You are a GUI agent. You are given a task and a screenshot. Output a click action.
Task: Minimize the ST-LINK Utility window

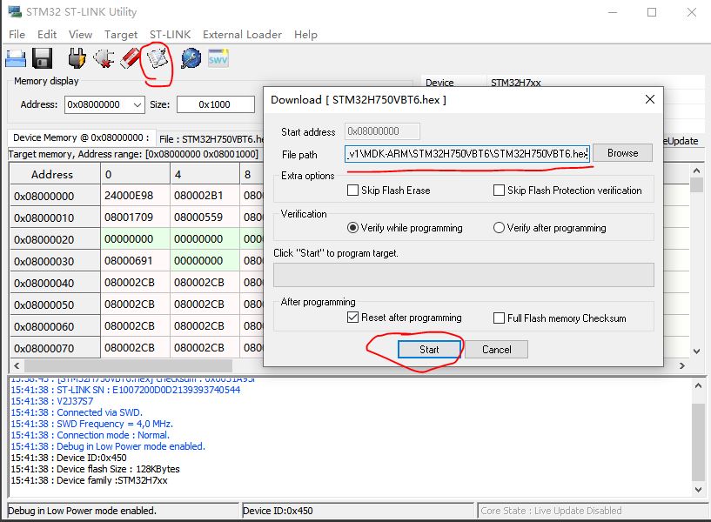tap(613, 12)
